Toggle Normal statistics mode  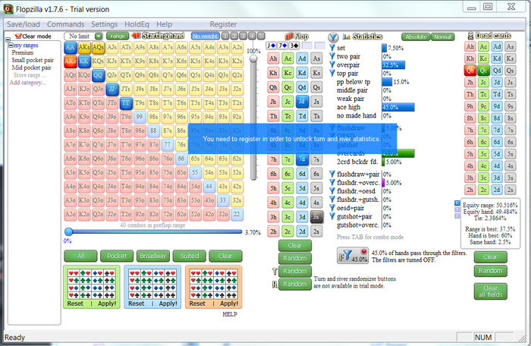(442, 36)
